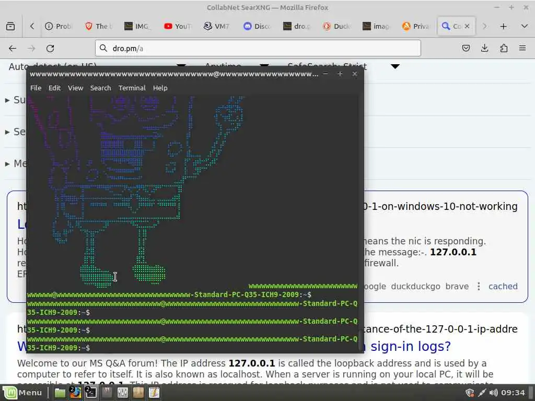Viewport: 535px width, 401px height.
Task: Go back with navigation arrow
Action: [x=13, y=49]
